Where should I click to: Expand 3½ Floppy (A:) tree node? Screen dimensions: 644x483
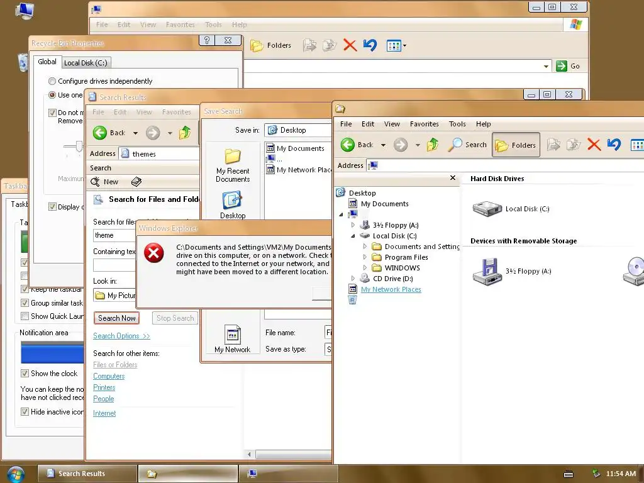click(x=353, y=225)
